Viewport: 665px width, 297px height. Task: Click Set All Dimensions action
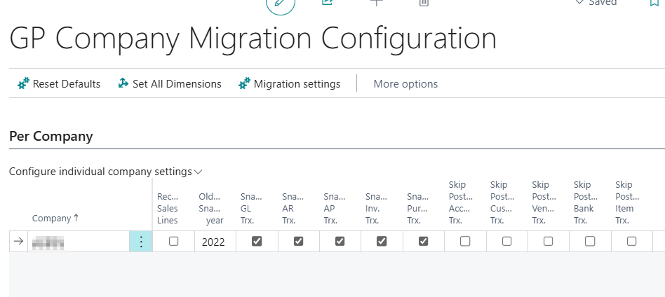point(169,84)
